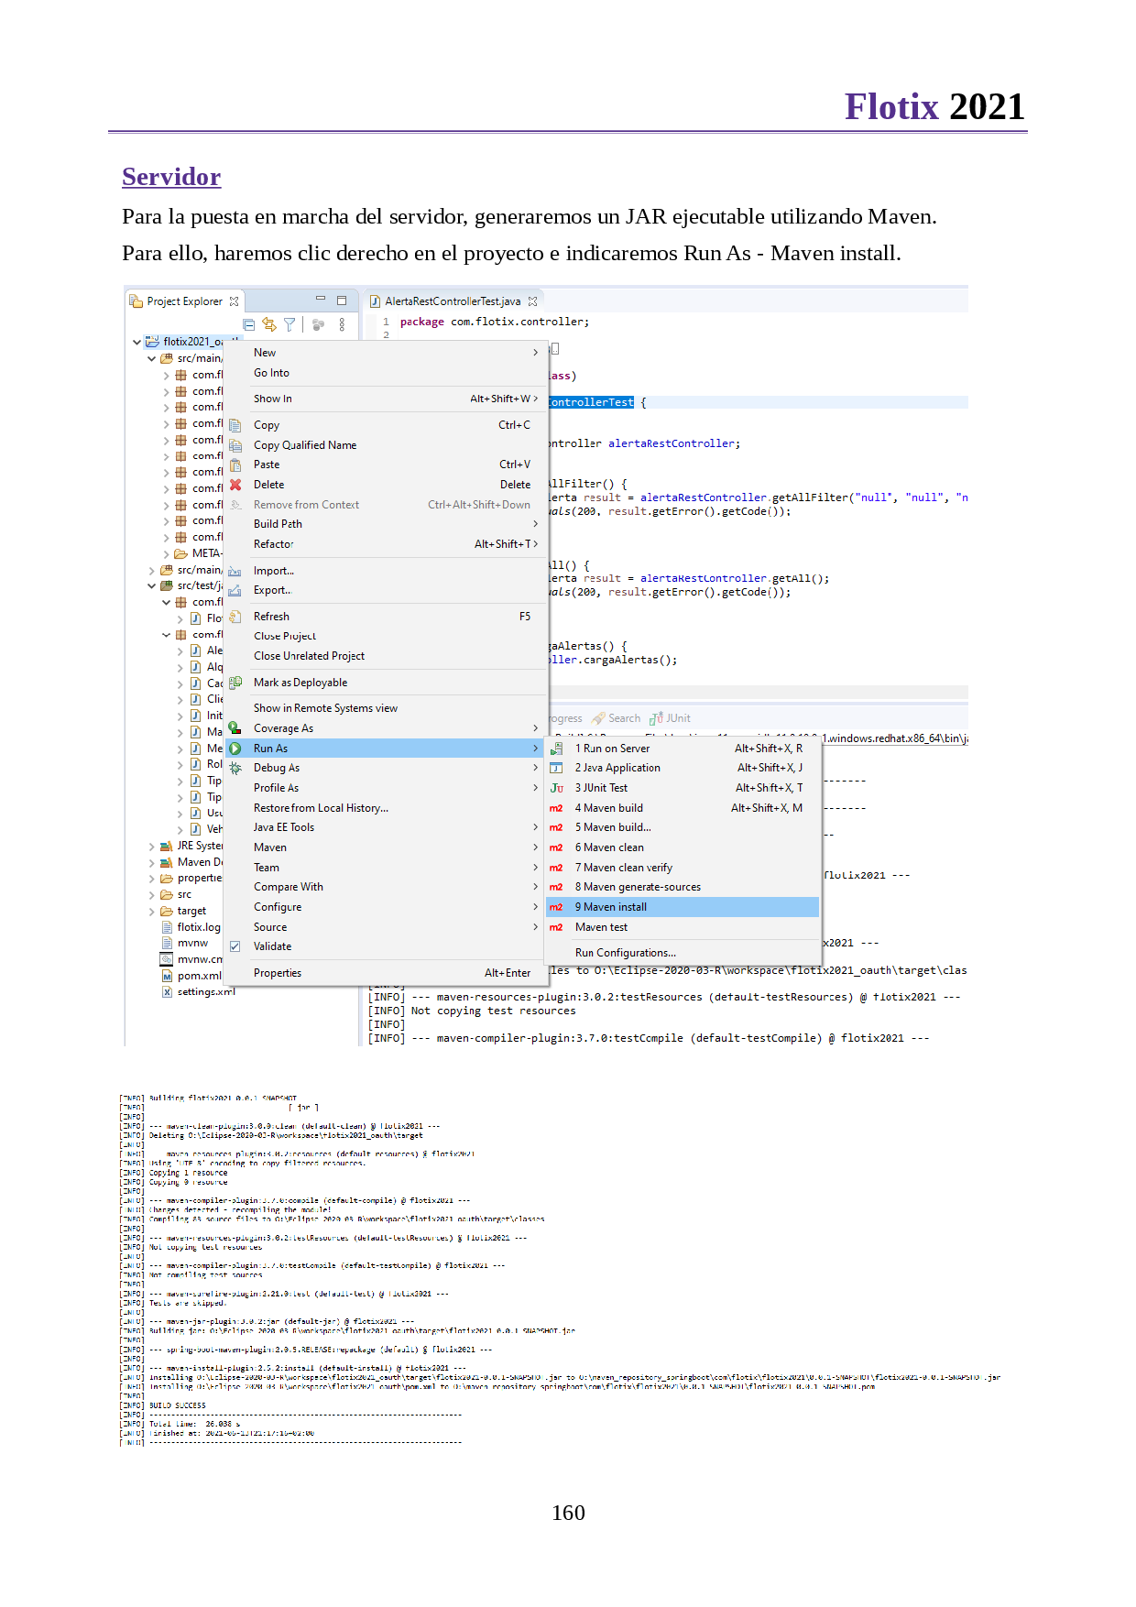The height and width of the screenshot is (1607, 1136).
Task: Expand the properties folder
Action: 151,879
